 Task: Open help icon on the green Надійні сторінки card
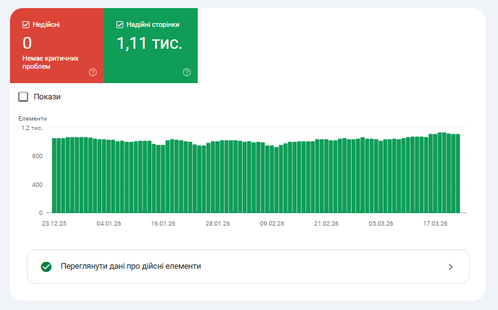186,72
